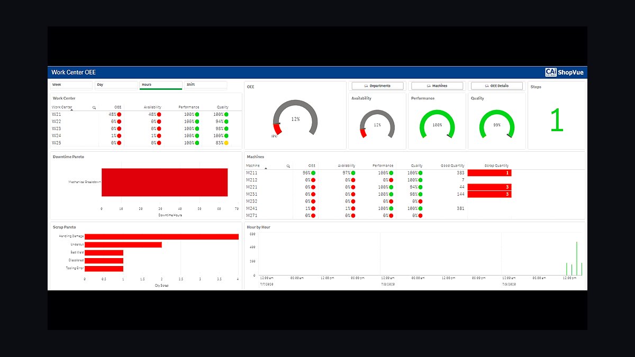Open the OEE Details button
This screenshot has width=635, height=357.
coord(497,86)
